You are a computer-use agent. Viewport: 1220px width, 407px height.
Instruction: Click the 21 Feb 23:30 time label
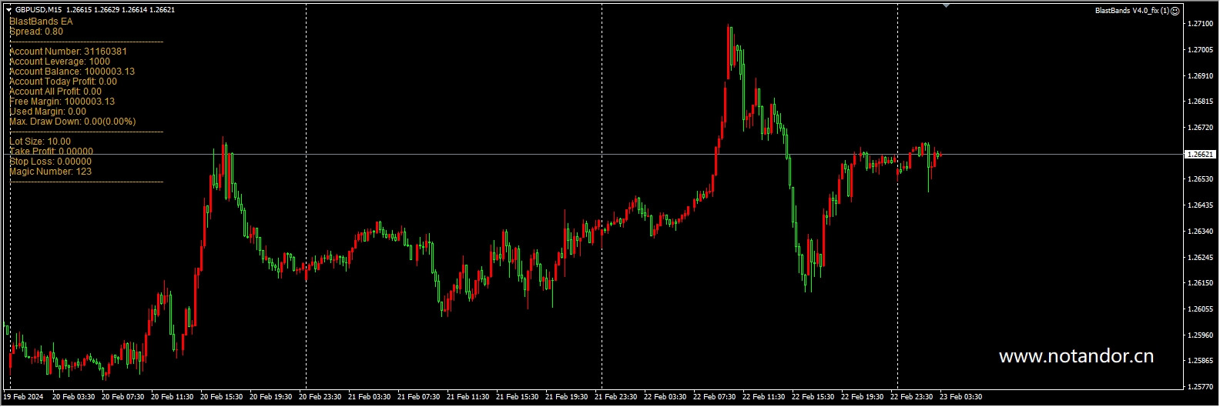click(x=616, y=397)
